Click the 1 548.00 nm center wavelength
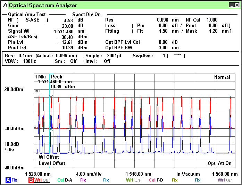242x185 pixels. tap(139, 174)
